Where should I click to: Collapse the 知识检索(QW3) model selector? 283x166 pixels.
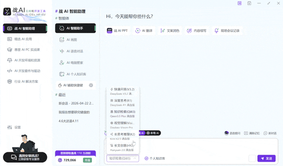click(123, 158)
